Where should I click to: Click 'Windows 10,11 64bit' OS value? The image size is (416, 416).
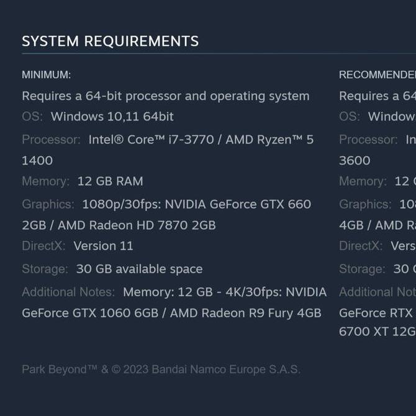(x=112, y=117)
